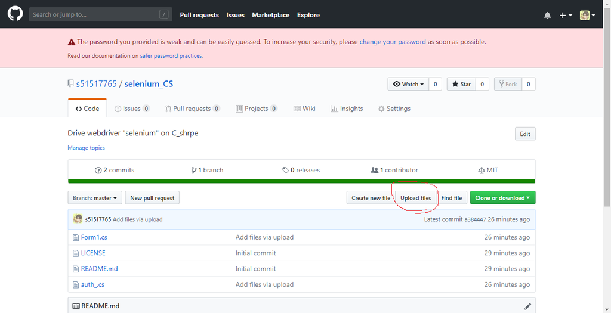Go to Marketplace
The height and width of the screenshot is (313, 611).
tap(270, 15)
